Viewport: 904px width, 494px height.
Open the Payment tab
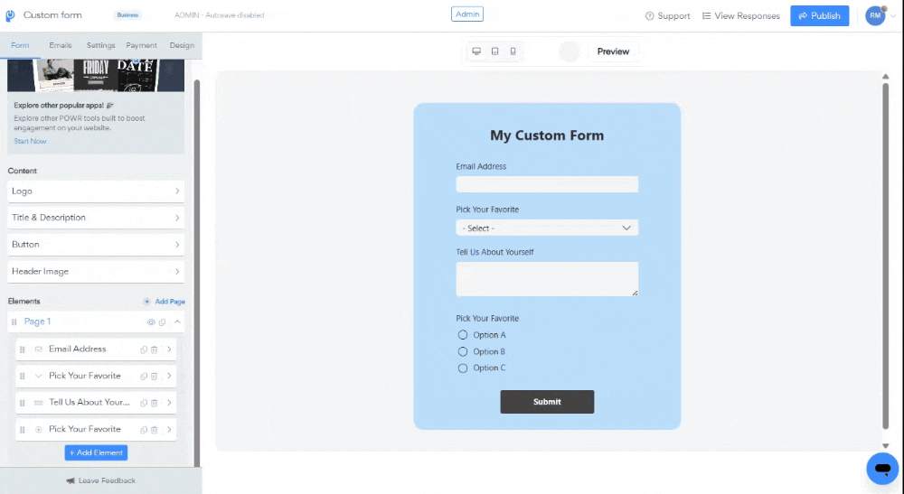pos(141,45)
